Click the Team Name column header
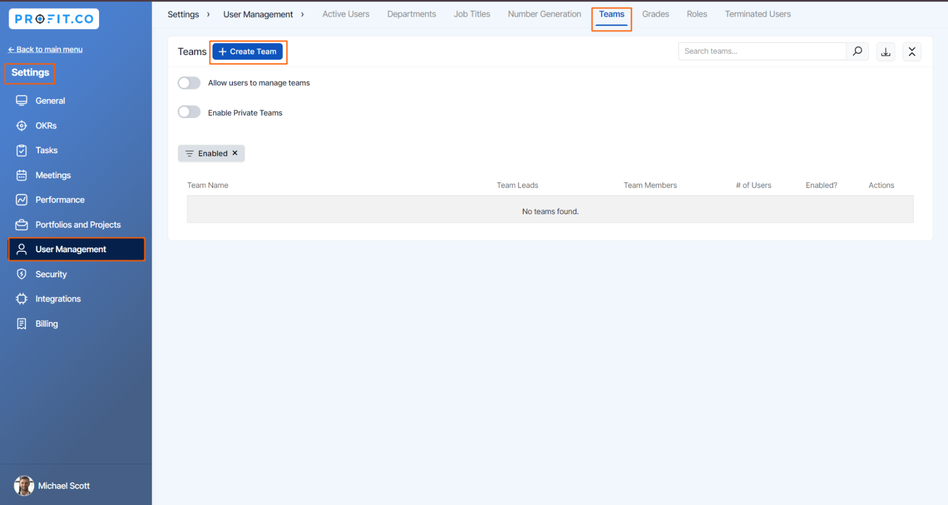 click(x=208, y=185)
